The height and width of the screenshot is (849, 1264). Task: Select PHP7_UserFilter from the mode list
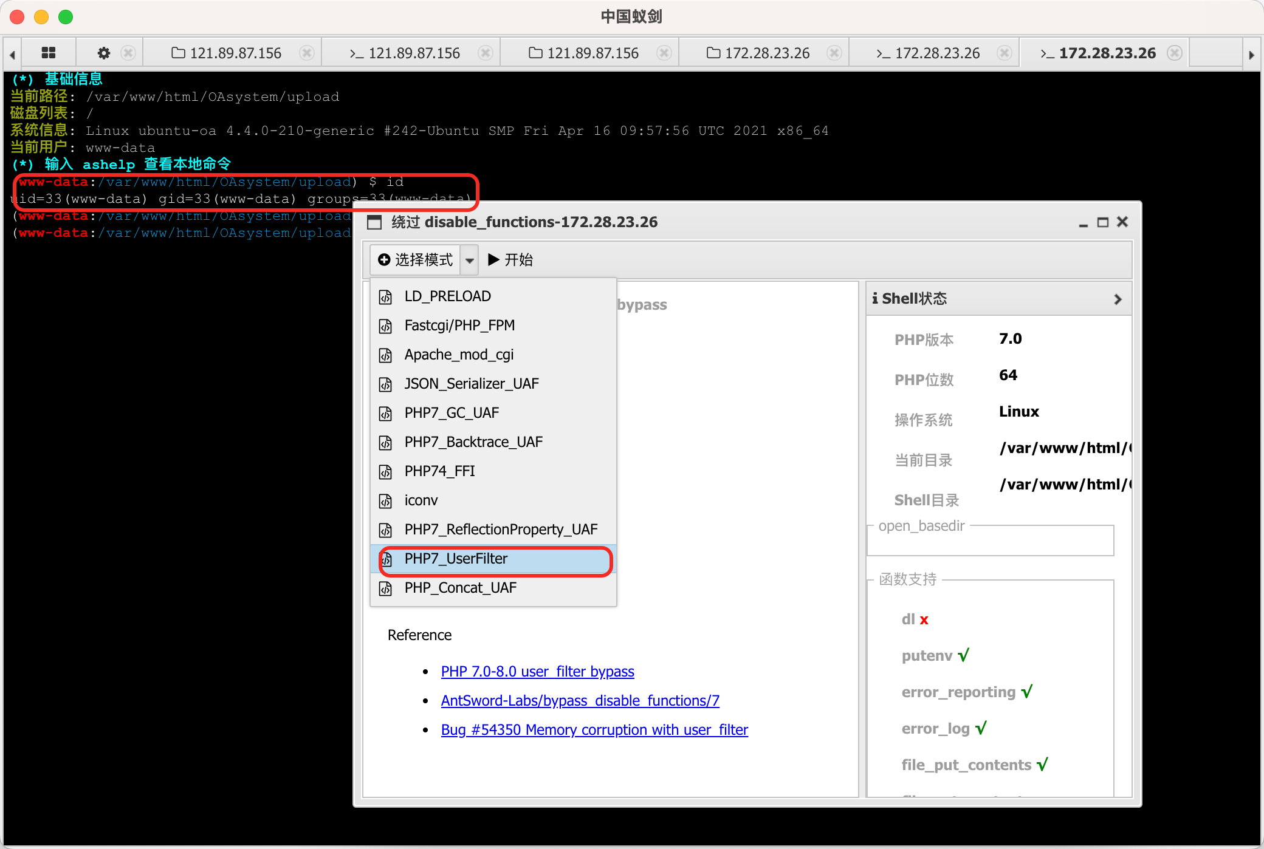(456, 559)
